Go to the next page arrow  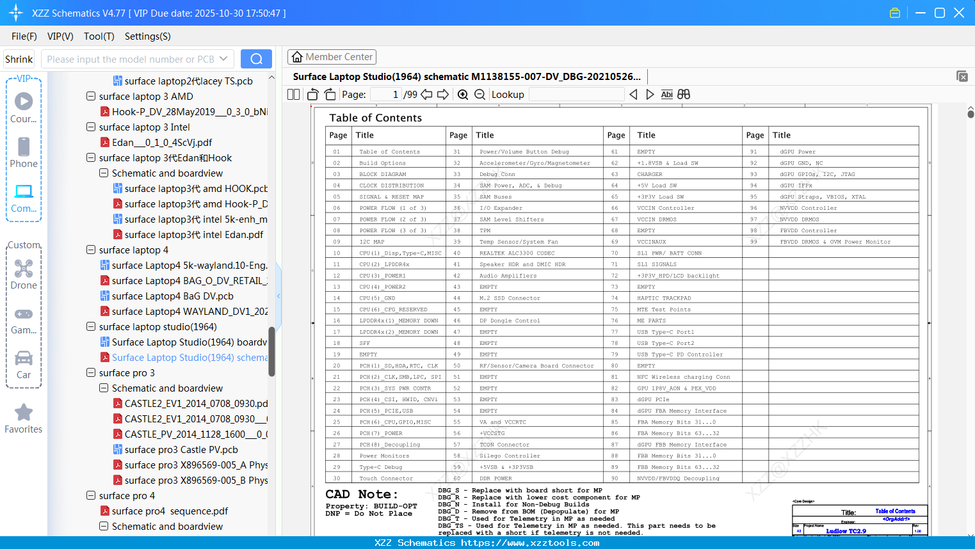pos(443,94)
